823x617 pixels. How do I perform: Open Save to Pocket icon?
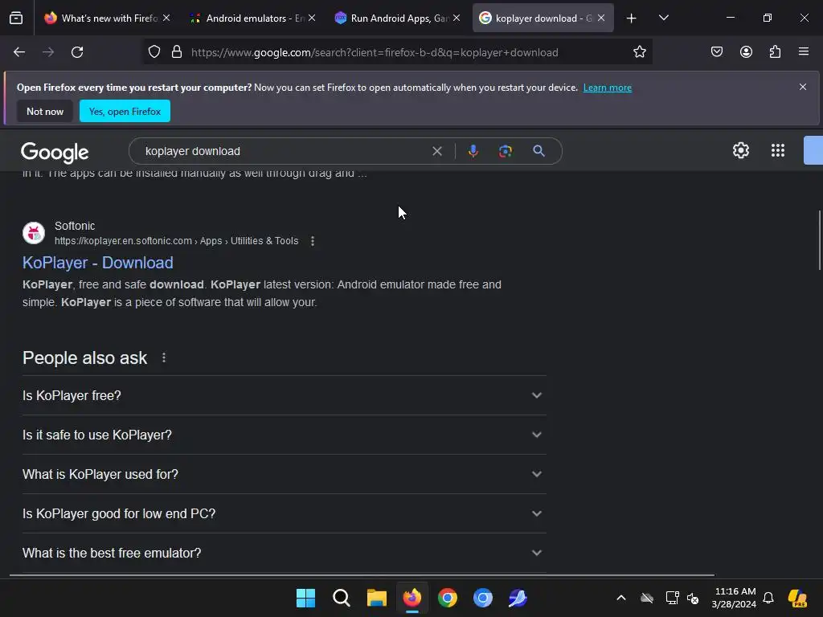717,52
